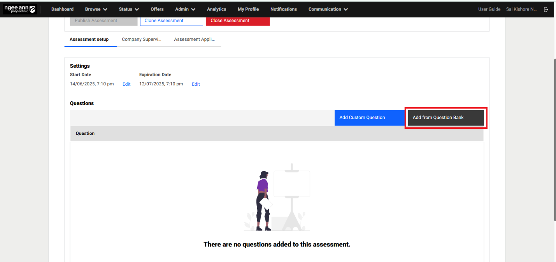Open the Assessment Applicants tab

tap(195, 39)
